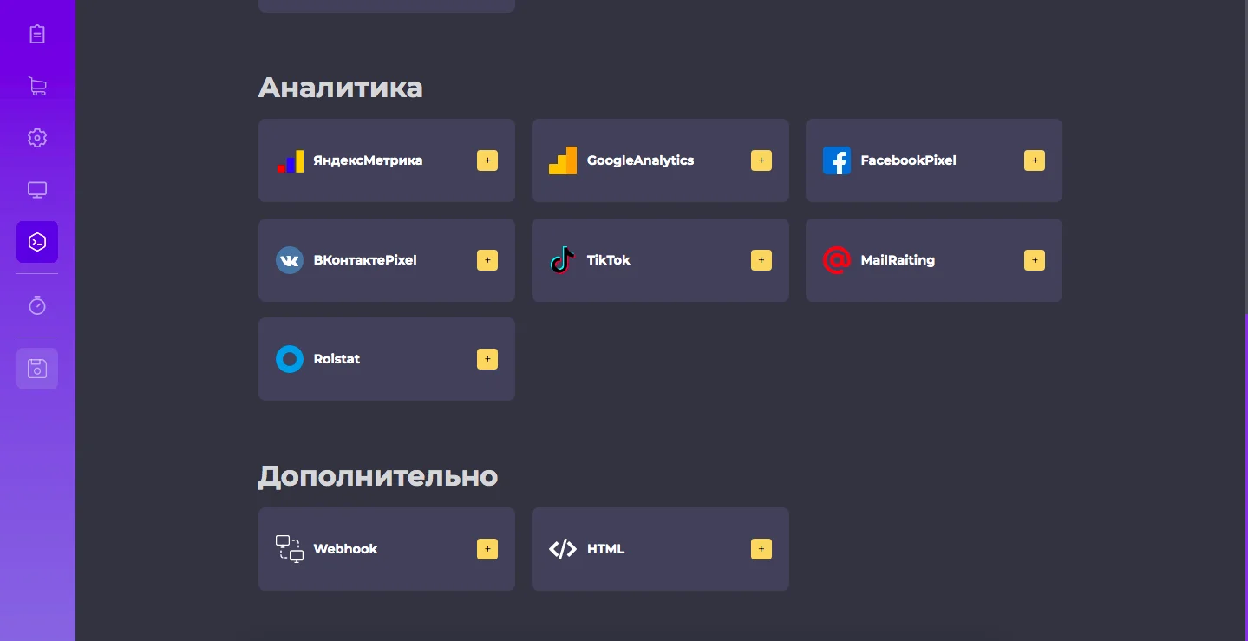
Task: Add GoogleAnalytics with plus button
Action: [x=761, y=160]
